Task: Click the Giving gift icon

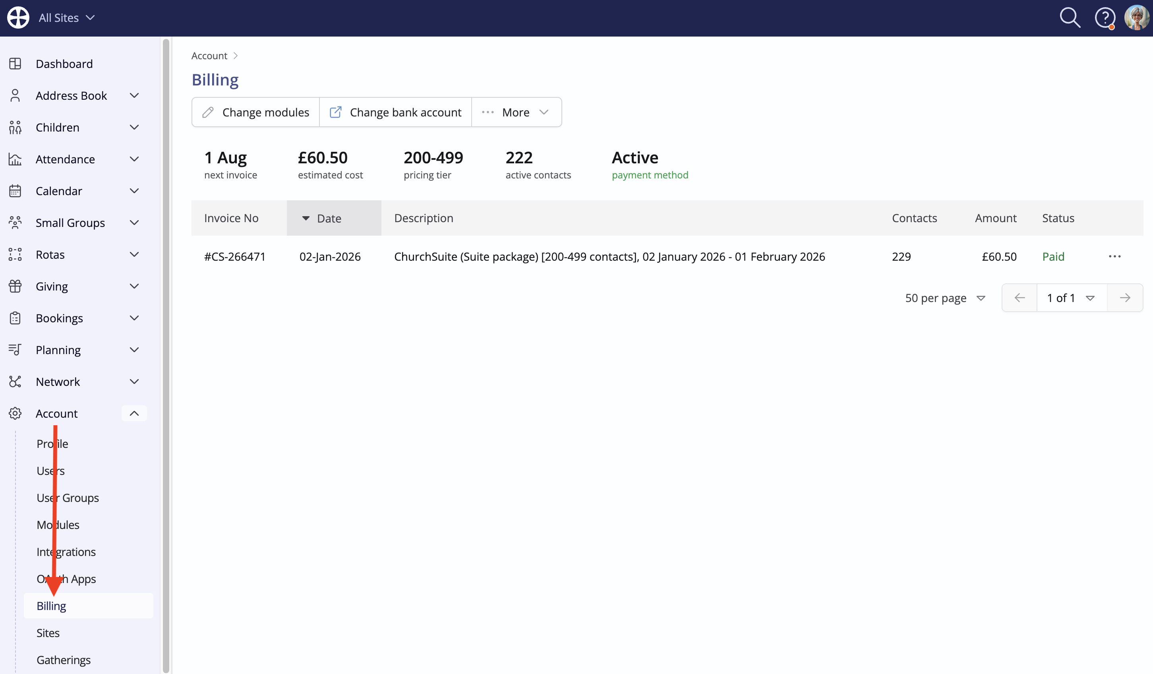Action: [15, 287]
